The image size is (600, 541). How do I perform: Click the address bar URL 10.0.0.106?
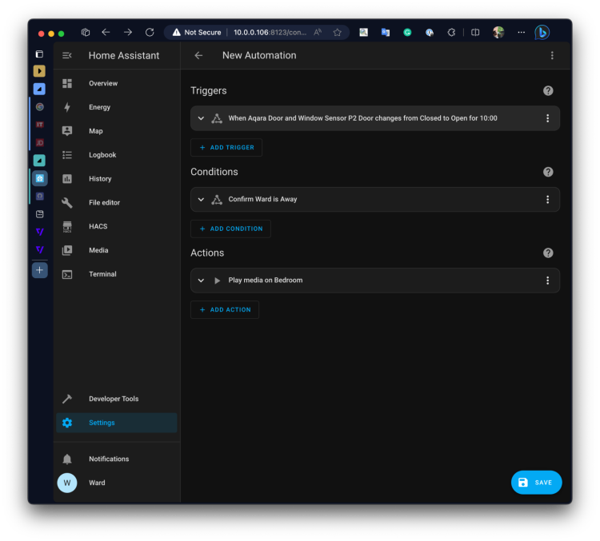click(270, 33)
